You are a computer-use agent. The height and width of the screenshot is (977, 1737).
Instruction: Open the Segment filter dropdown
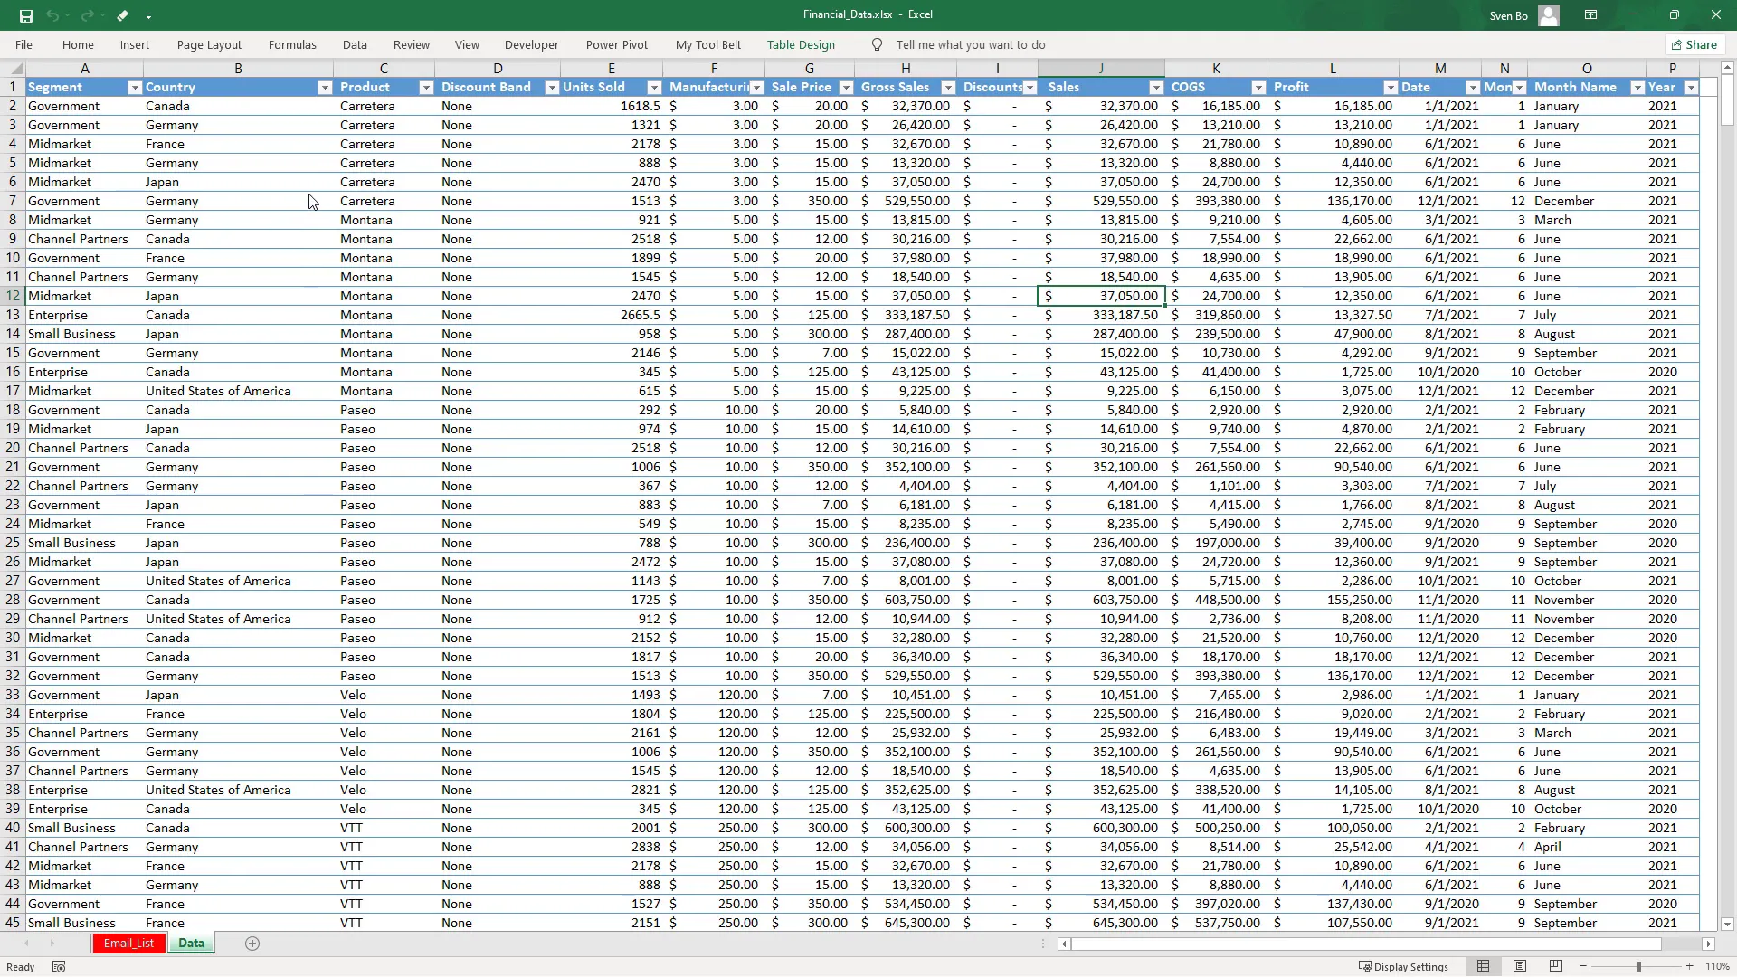pos(135,88)
